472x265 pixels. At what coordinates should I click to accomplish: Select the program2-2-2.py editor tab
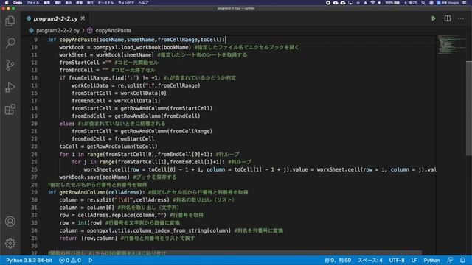55,18
